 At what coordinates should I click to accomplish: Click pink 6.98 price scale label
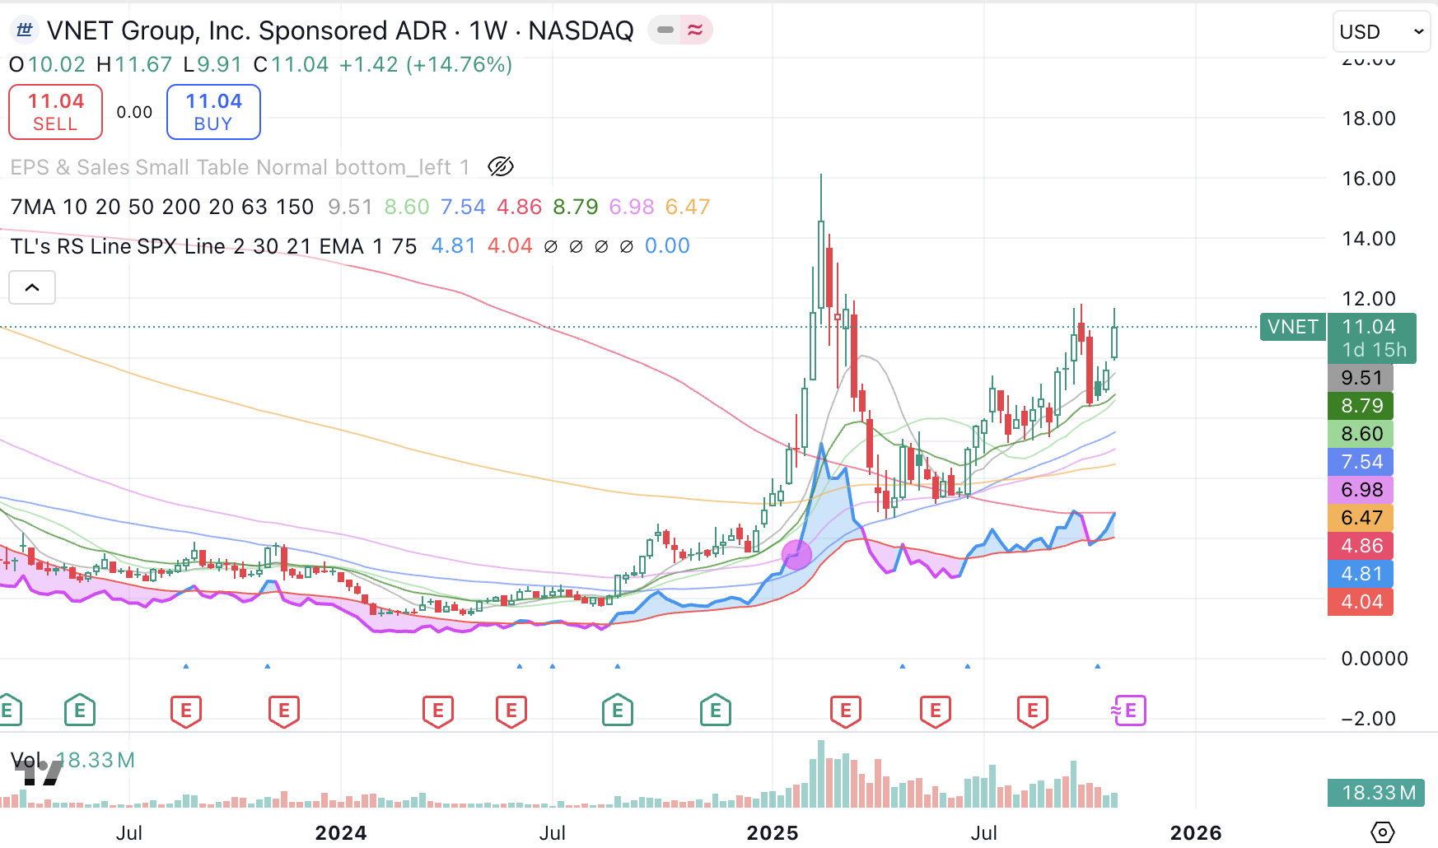(1361, 490)
